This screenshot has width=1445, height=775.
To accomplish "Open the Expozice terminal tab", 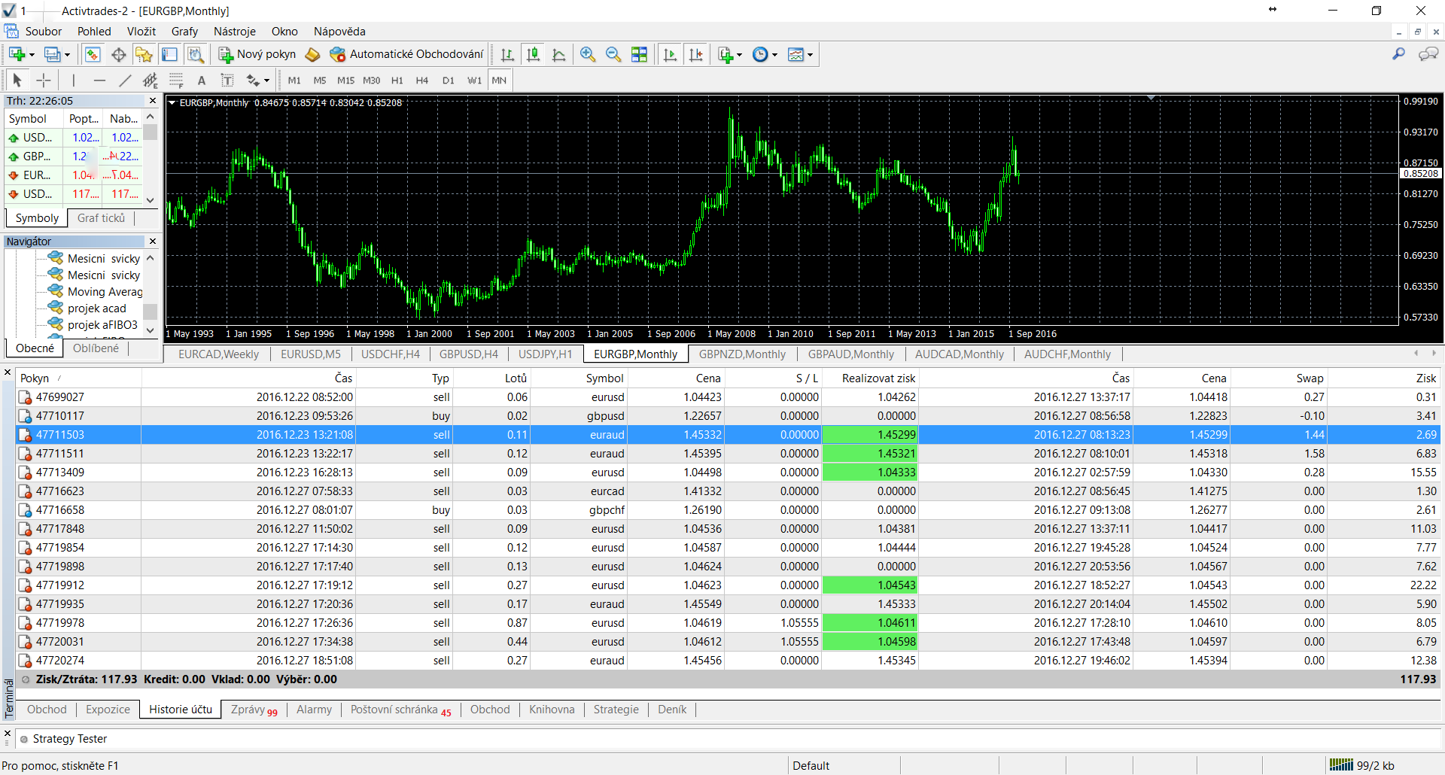I will point(108,710).
